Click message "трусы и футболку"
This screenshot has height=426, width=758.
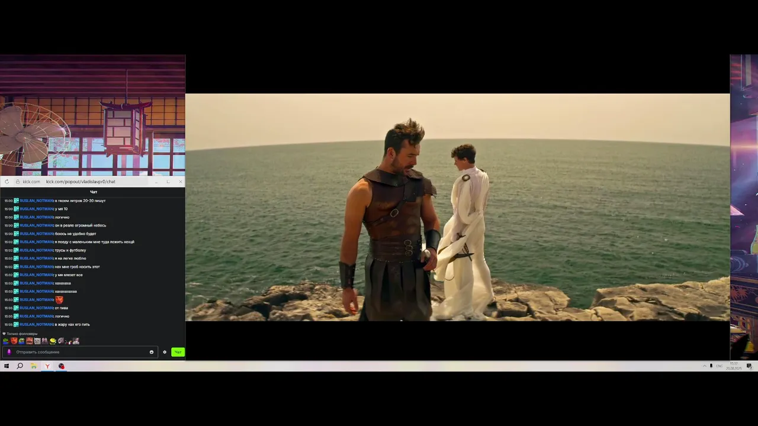point(70,250)
